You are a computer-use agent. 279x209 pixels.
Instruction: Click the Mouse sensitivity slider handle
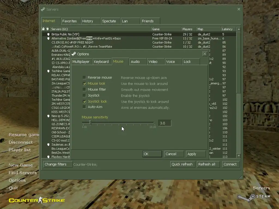point(90,122)
